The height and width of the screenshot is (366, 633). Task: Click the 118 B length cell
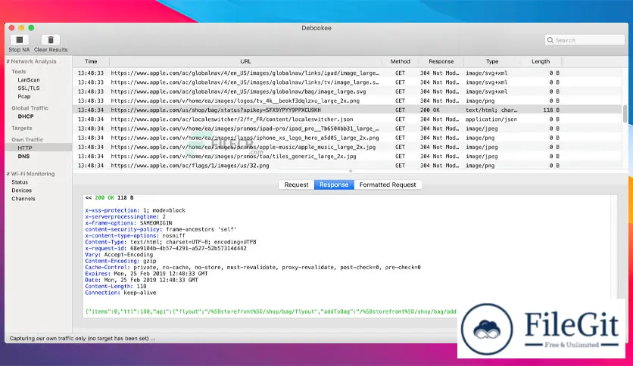551,110
